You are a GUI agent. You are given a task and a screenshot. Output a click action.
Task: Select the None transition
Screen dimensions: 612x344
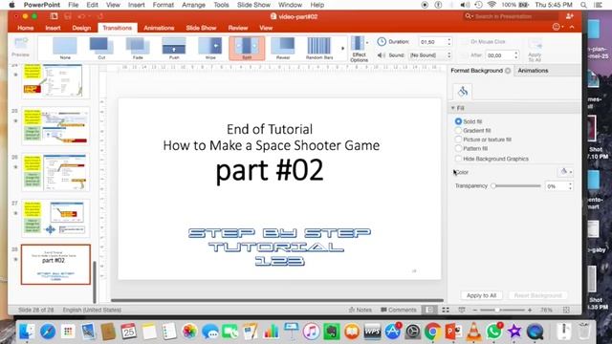(65, 49)
